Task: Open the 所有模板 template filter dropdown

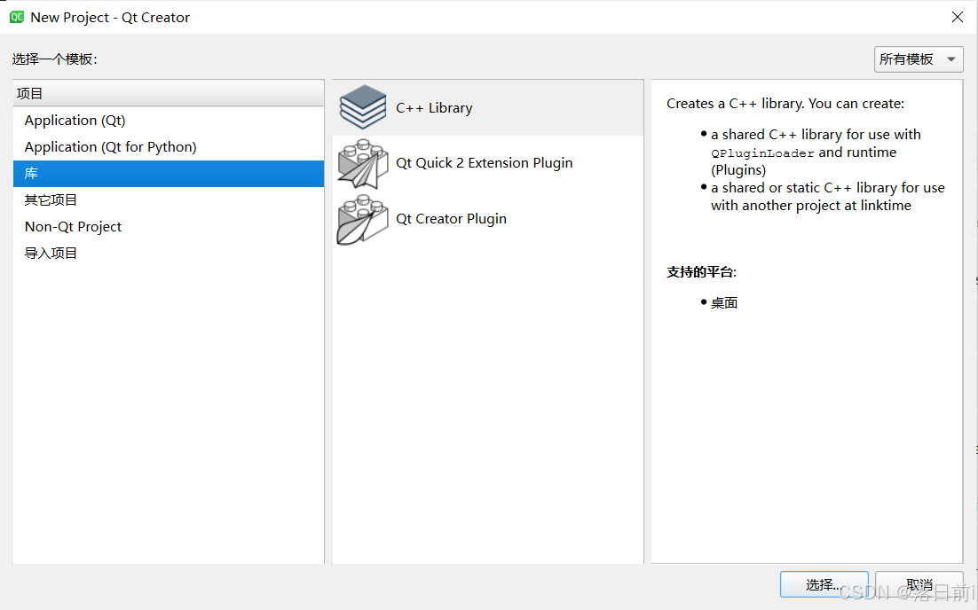Action: pos(919,59)
